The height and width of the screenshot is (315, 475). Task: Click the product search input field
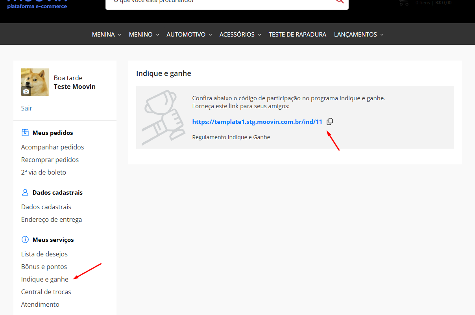[x=220, y=2]
